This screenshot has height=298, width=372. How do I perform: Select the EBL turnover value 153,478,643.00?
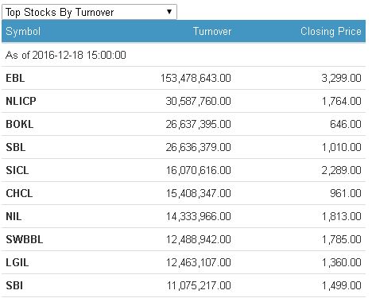(196, 78)
